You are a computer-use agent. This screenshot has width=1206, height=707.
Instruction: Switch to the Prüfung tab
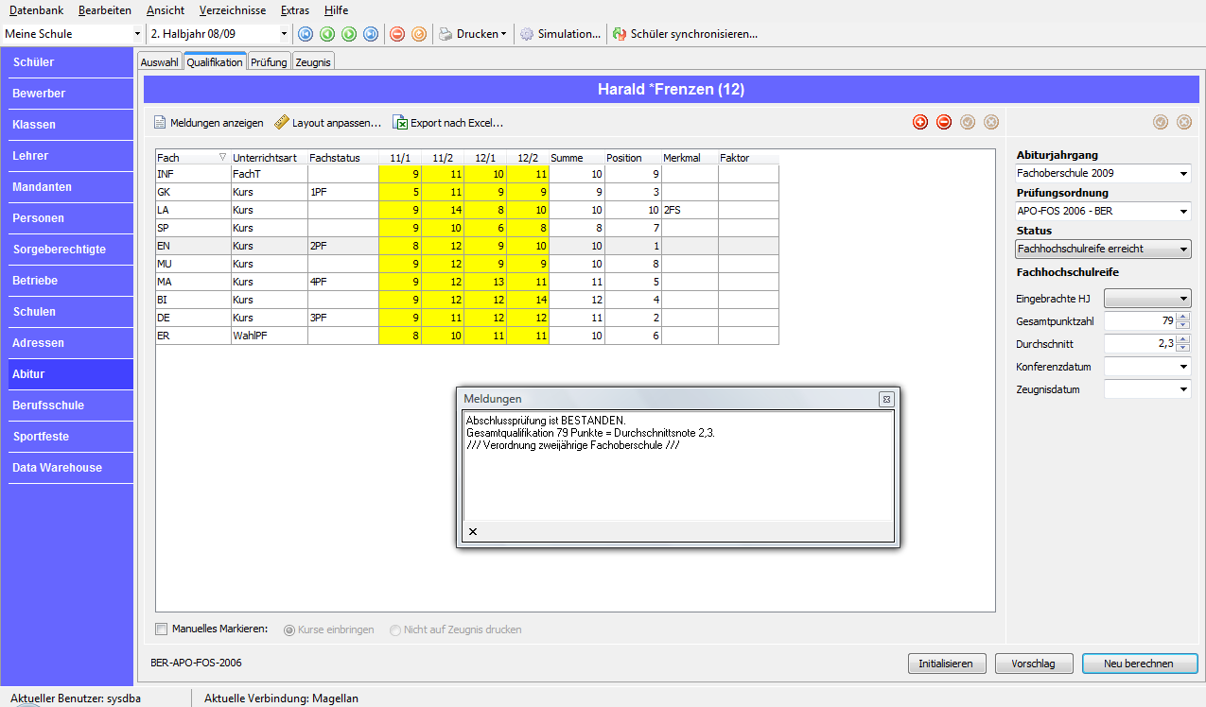(x=269, y=62)
